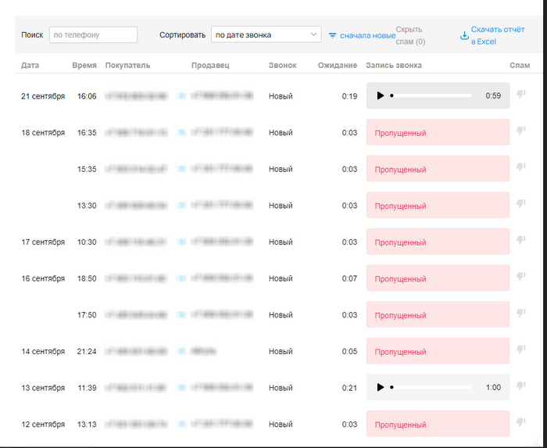Click the download icon next to the Excel report

pyautogui.click(x=464, y=36)
